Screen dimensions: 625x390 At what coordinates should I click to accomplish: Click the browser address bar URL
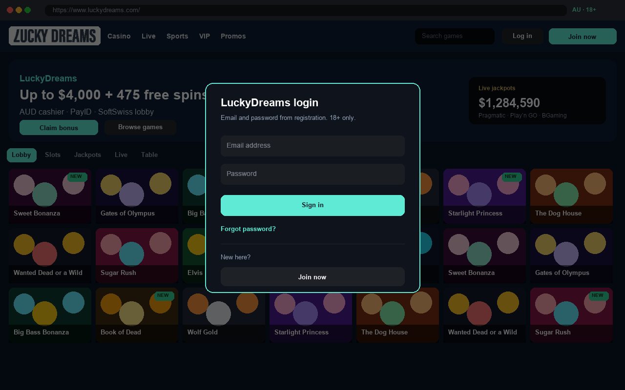coord(96,10)
